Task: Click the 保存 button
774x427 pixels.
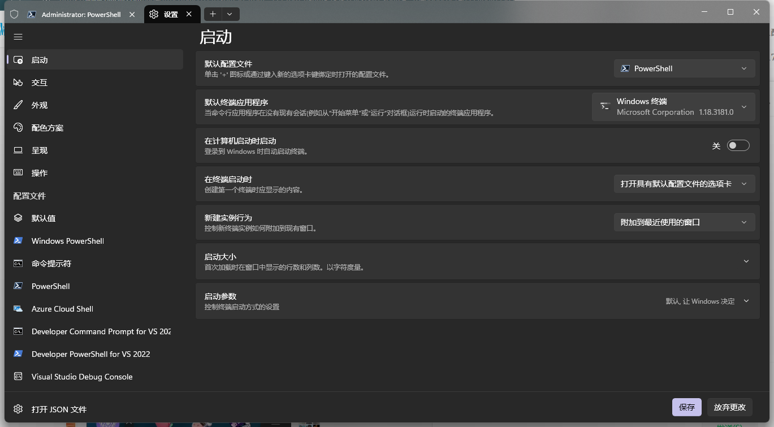Action: click(687, 407)
